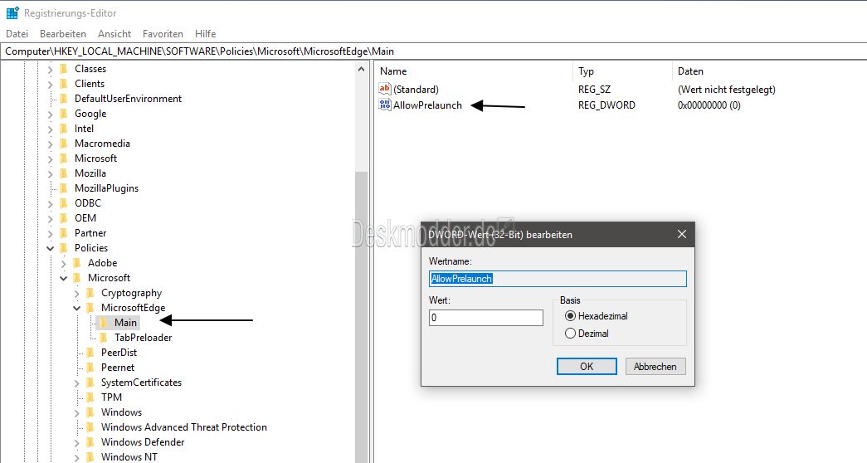Select the Hexadezimal radio button
Image resolution: width=867 pixels, height=463 pixels.
[x=570, y=316]
